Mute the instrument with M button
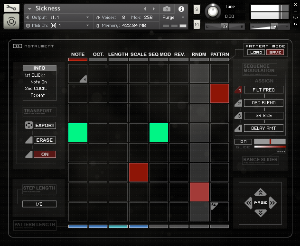This screenshot has width=300, height=246. coord(197,25)
